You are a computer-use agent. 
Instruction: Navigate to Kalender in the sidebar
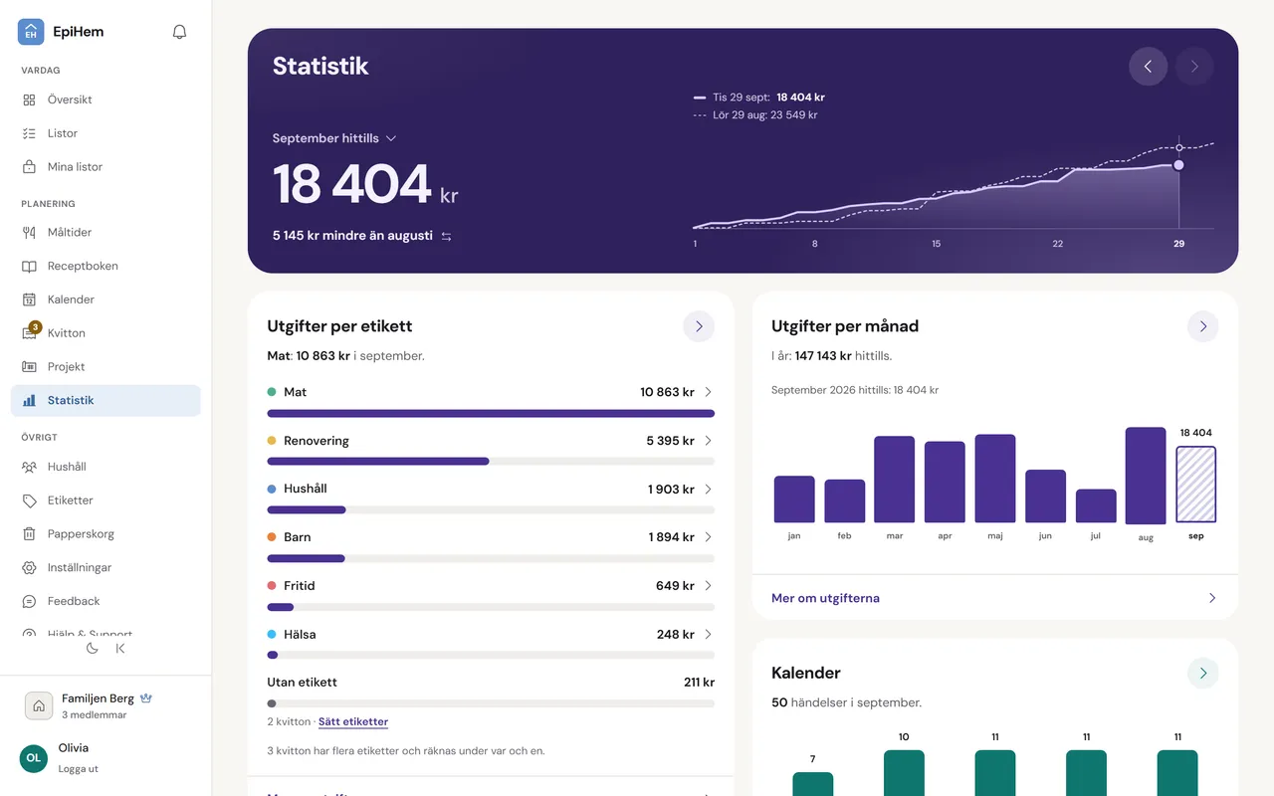click(x=106, y=299)
